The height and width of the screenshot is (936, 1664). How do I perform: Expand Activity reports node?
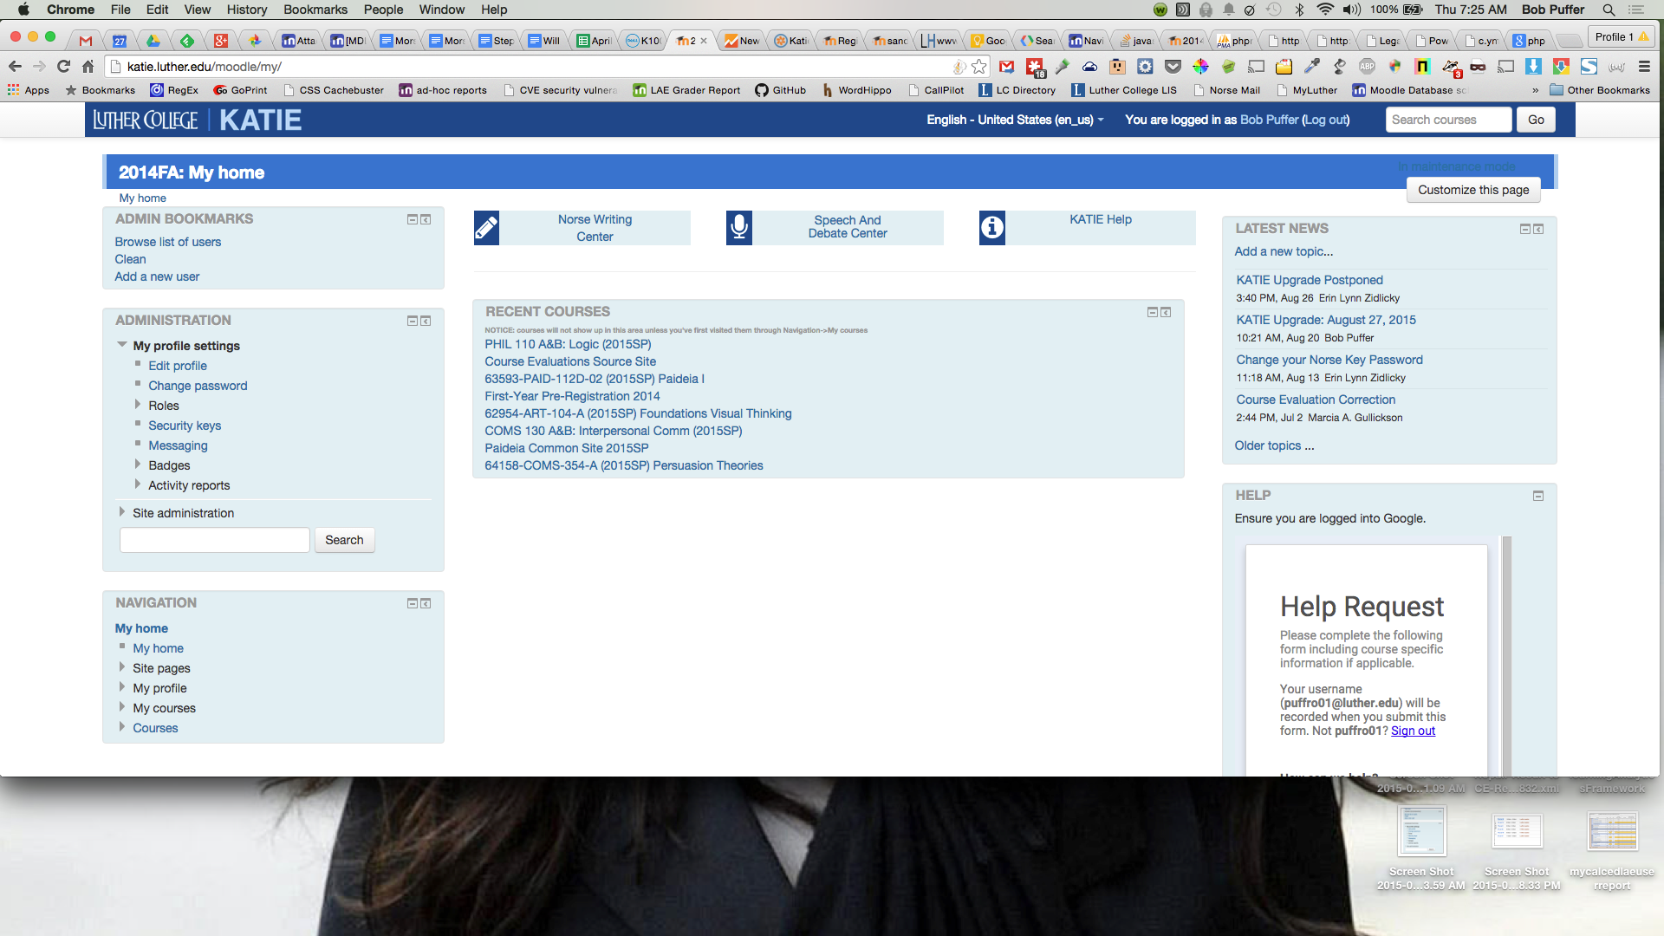tap(137, 484)
